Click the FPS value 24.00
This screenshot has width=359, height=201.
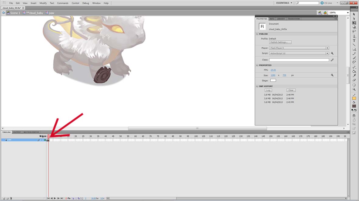[273, 70]
